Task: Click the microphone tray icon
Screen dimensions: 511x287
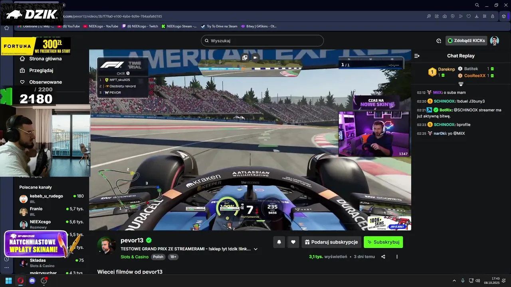Action: point(463,281)
